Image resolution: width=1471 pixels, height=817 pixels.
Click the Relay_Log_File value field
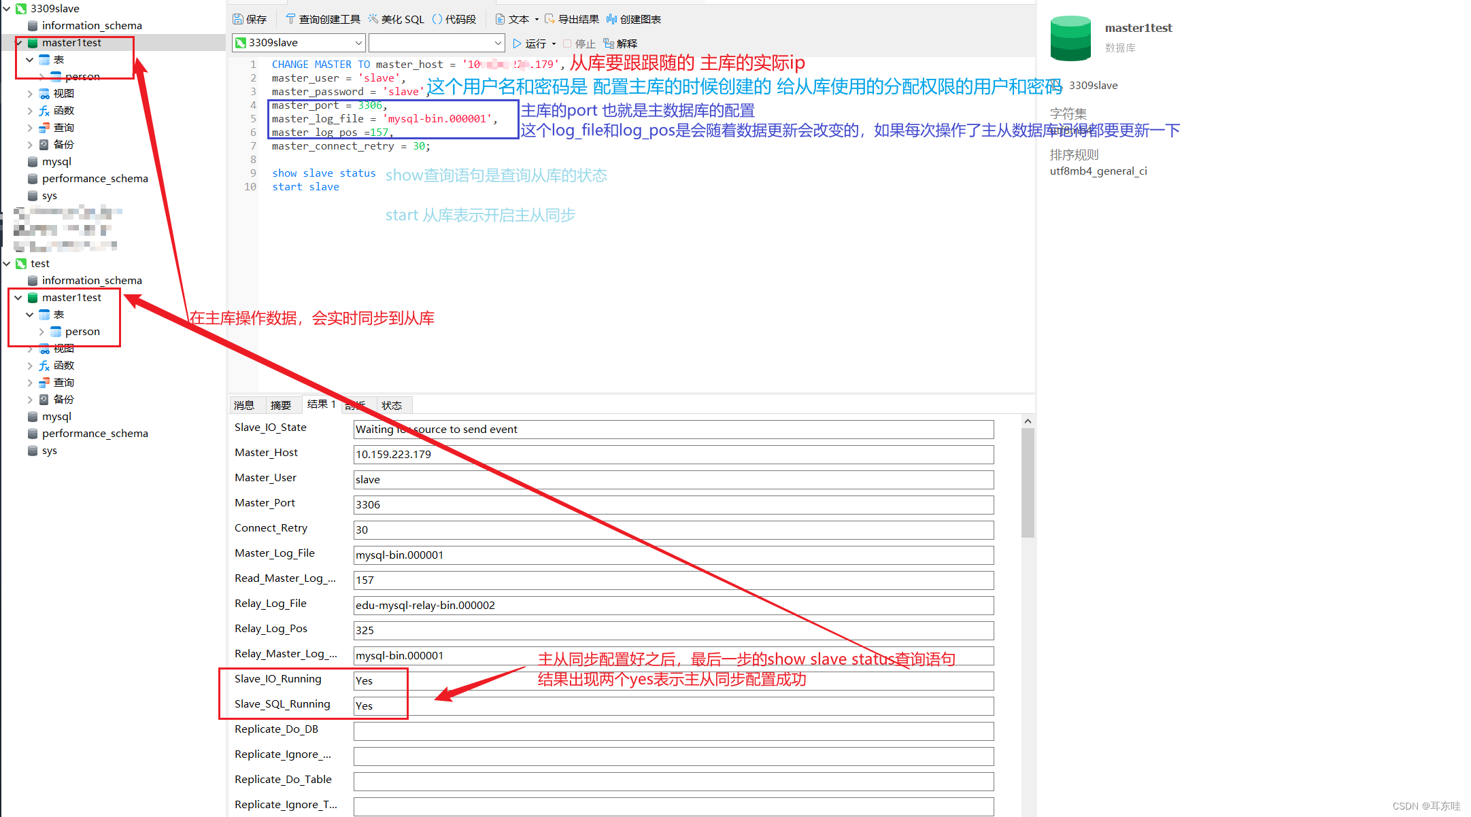[673, 605]
